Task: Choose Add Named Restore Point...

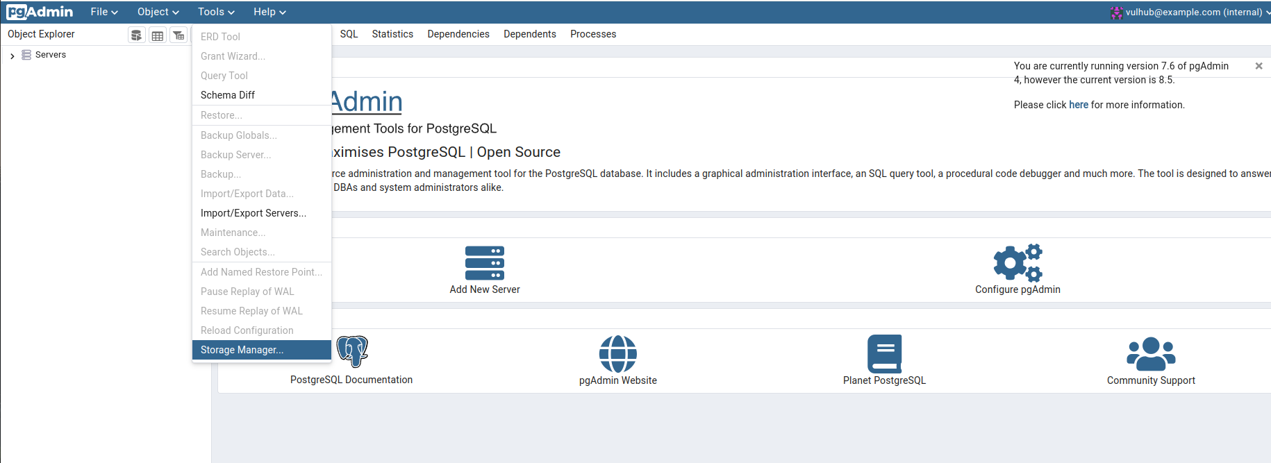Action: [262, 272]
